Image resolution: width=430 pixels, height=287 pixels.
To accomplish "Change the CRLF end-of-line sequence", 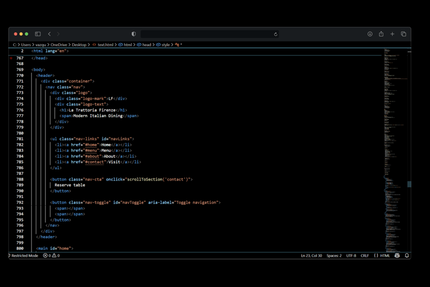I will [364, 256].
